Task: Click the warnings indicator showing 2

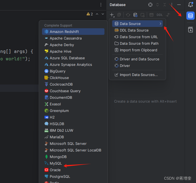Action: pyautogui.click(x=90, y=14)
